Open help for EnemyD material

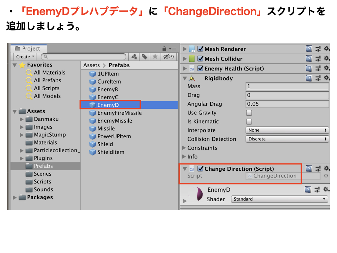pyautogui.click(x=308, y=190)
